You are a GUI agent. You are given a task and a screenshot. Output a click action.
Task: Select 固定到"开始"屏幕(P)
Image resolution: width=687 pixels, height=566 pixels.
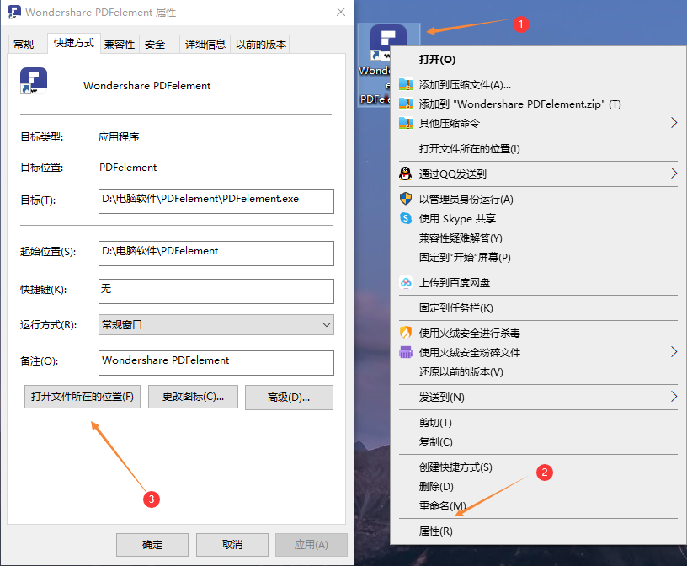click(538, 257)
